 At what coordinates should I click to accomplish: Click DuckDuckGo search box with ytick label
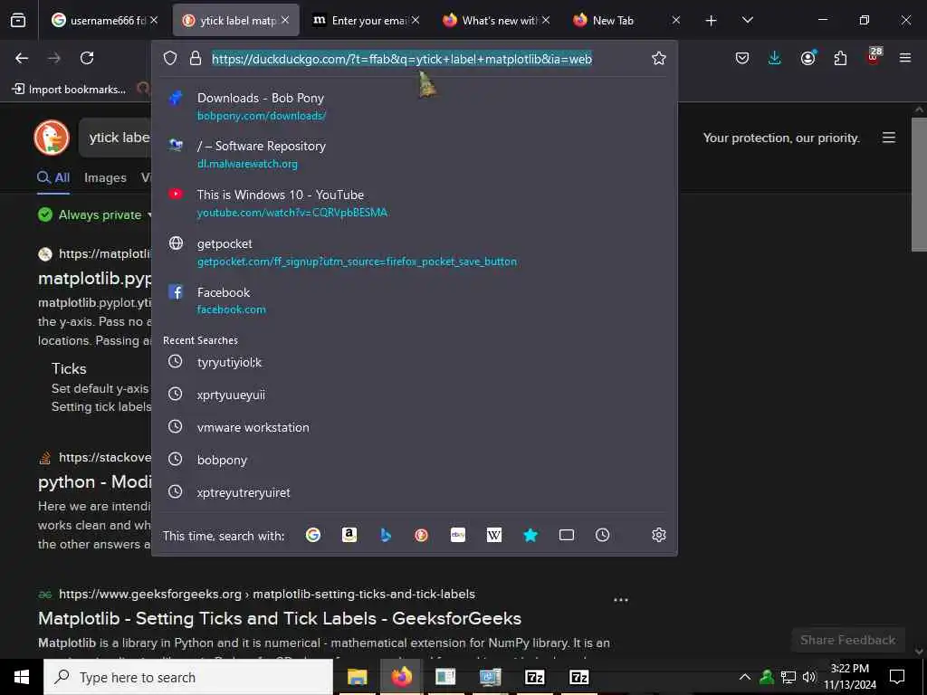click(116, 138)
